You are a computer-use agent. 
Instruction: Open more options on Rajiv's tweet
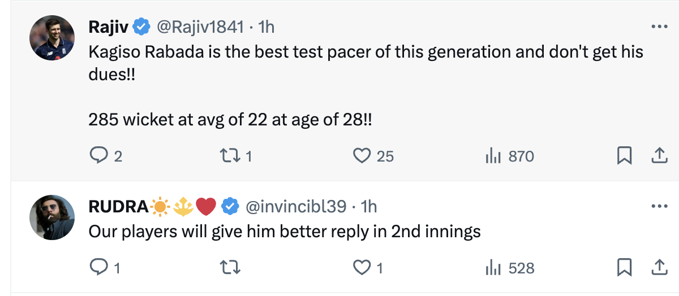pyautogui.click(x=660, y=27)
